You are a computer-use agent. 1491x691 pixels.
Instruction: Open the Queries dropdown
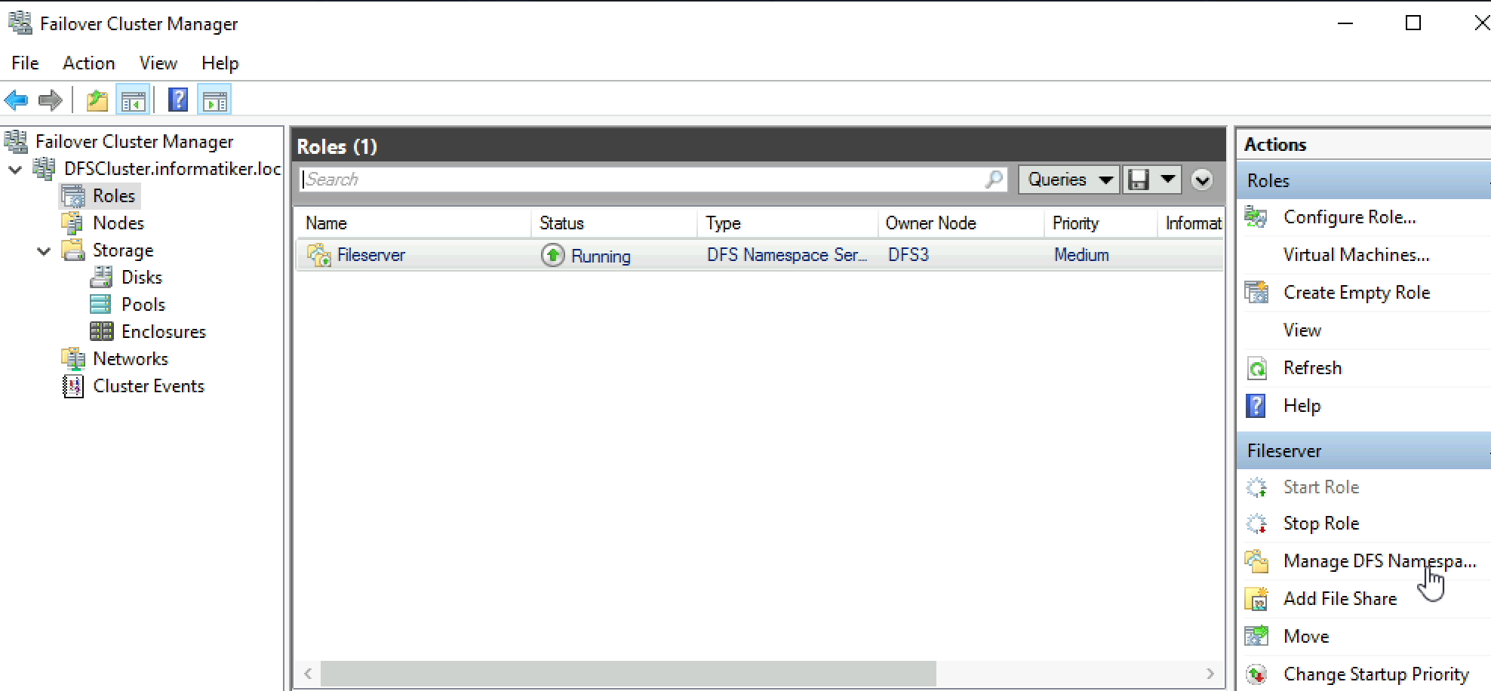[1068, 180]
